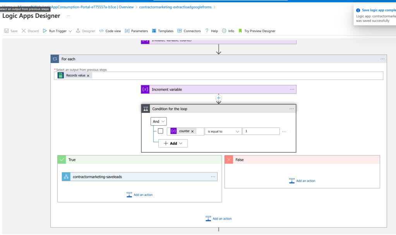
Task: Open the Logic Apps Designer title ellipsis
Action: tap(68, 15)
